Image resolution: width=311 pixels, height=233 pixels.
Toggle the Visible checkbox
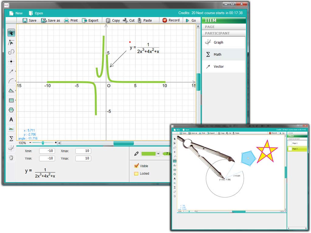pyautogui.click(x=136, y=166)
